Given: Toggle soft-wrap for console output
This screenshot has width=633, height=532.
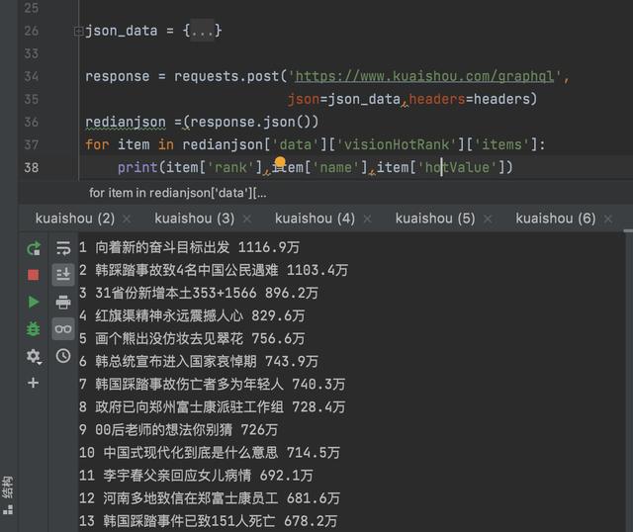Looking at the screenshot, I should (63, 248).
